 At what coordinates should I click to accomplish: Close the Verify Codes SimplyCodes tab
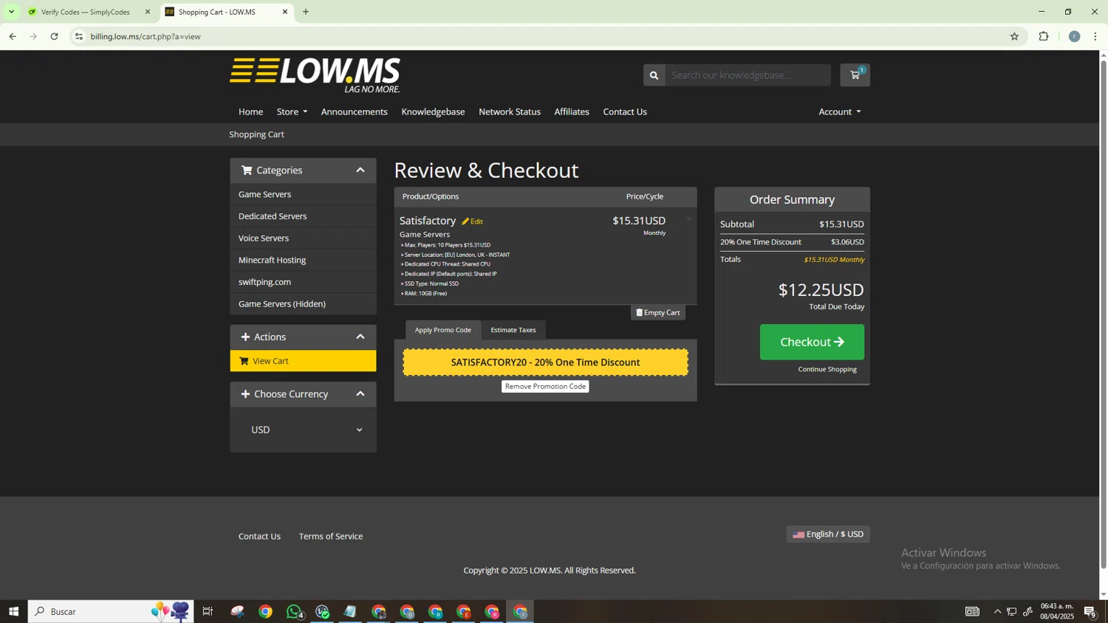[x=147, y=12]
